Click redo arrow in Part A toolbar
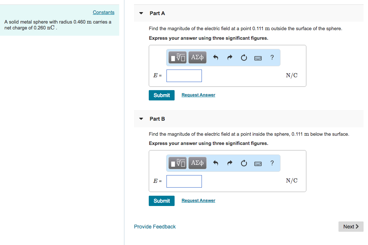 [x=230, y=57]
